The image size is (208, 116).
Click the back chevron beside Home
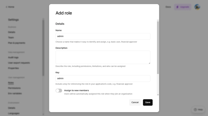(6, 7)
